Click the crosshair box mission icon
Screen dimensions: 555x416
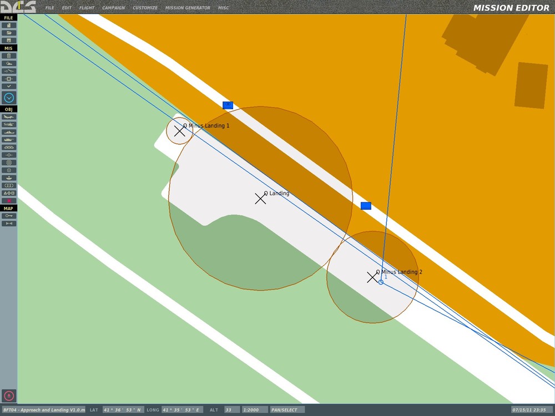point(9,79)
